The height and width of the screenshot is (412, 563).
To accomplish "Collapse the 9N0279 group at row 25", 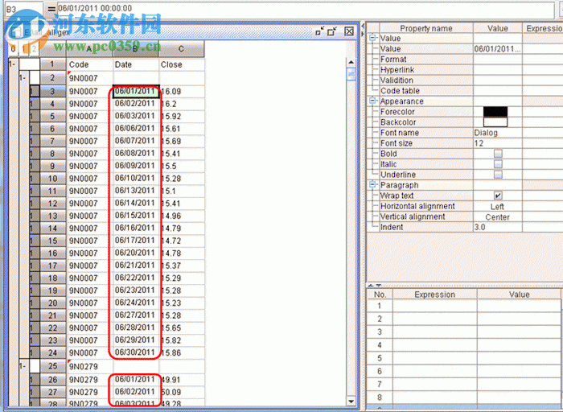I will click(x=22, y=366).
